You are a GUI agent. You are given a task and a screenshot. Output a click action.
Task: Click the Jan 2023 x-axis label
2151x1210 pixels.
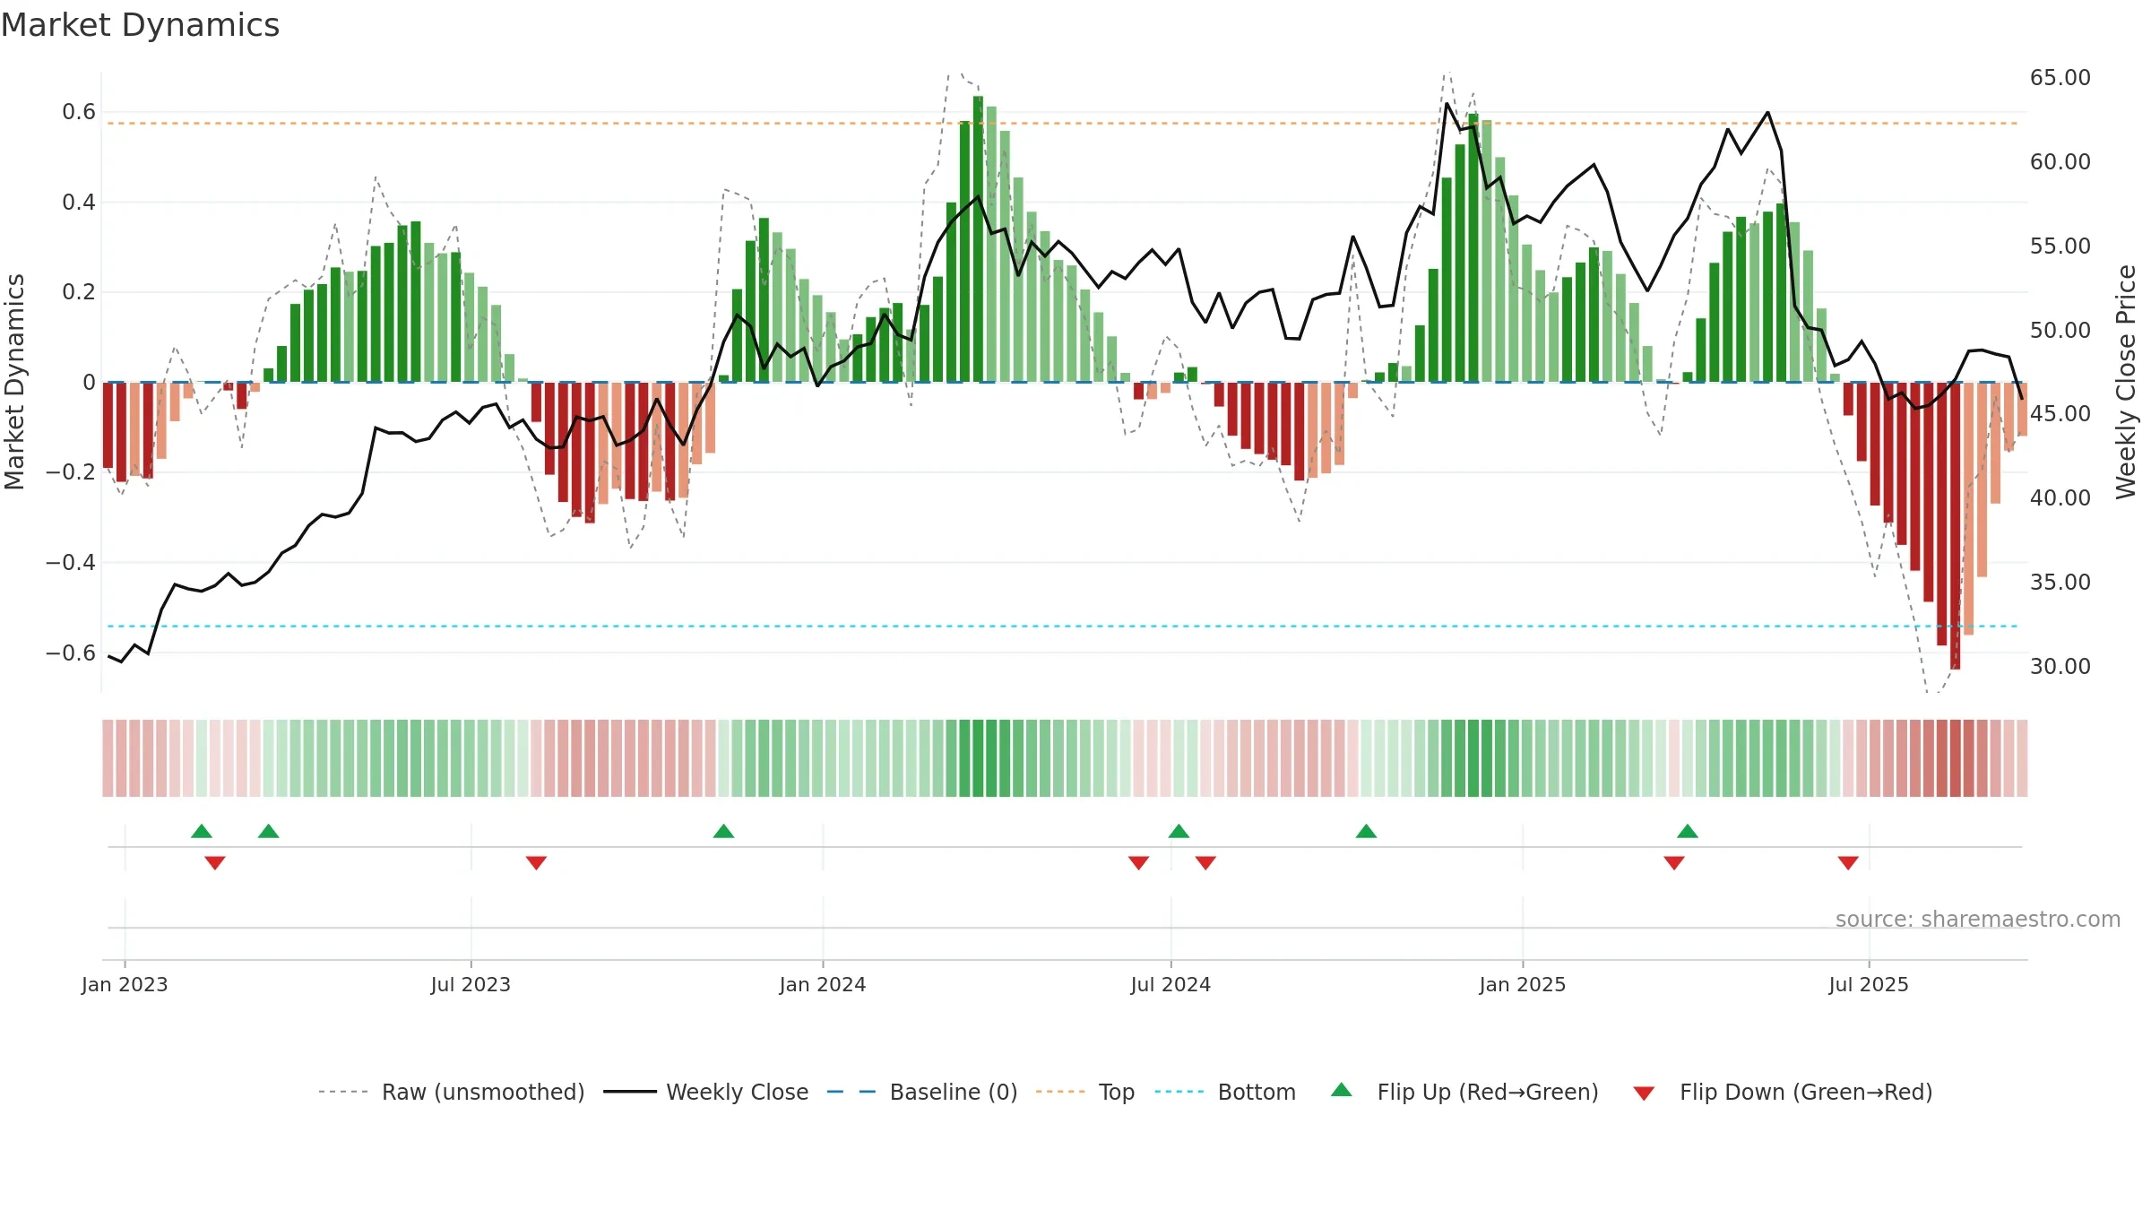125,985
